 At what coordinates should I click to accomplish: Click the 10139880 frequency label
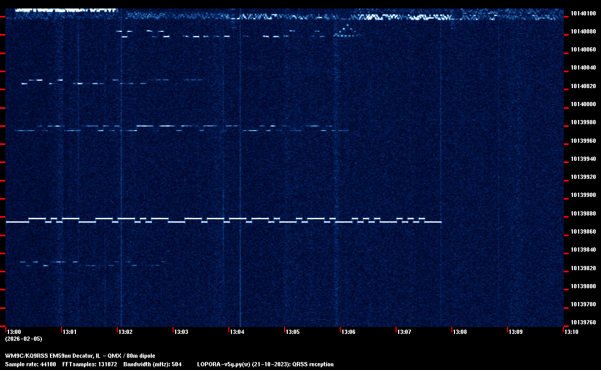pos(583,214)
